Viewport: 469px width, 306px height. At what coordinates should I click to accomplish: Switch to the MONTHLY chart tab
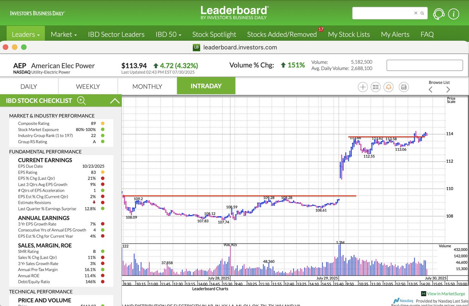147,86
